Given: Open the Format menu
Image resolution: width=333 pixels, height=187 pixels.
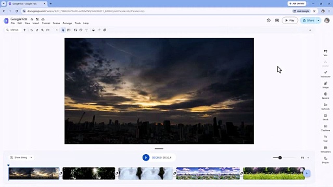Looking at the screenshot, I should pos(46,23).
